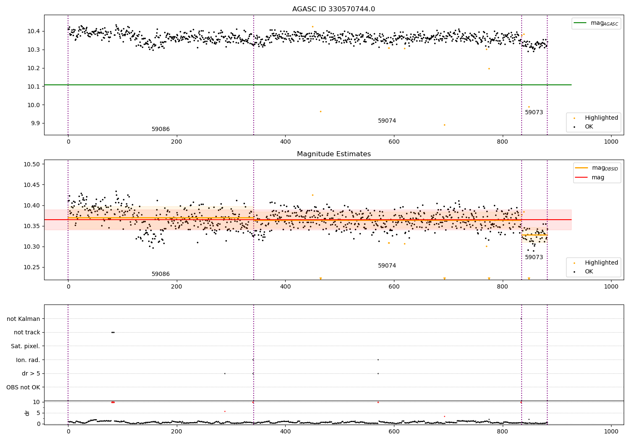Click the '10.1' y-axis tick in top plot
Viewport: 630px width, 441px height.
33,87
